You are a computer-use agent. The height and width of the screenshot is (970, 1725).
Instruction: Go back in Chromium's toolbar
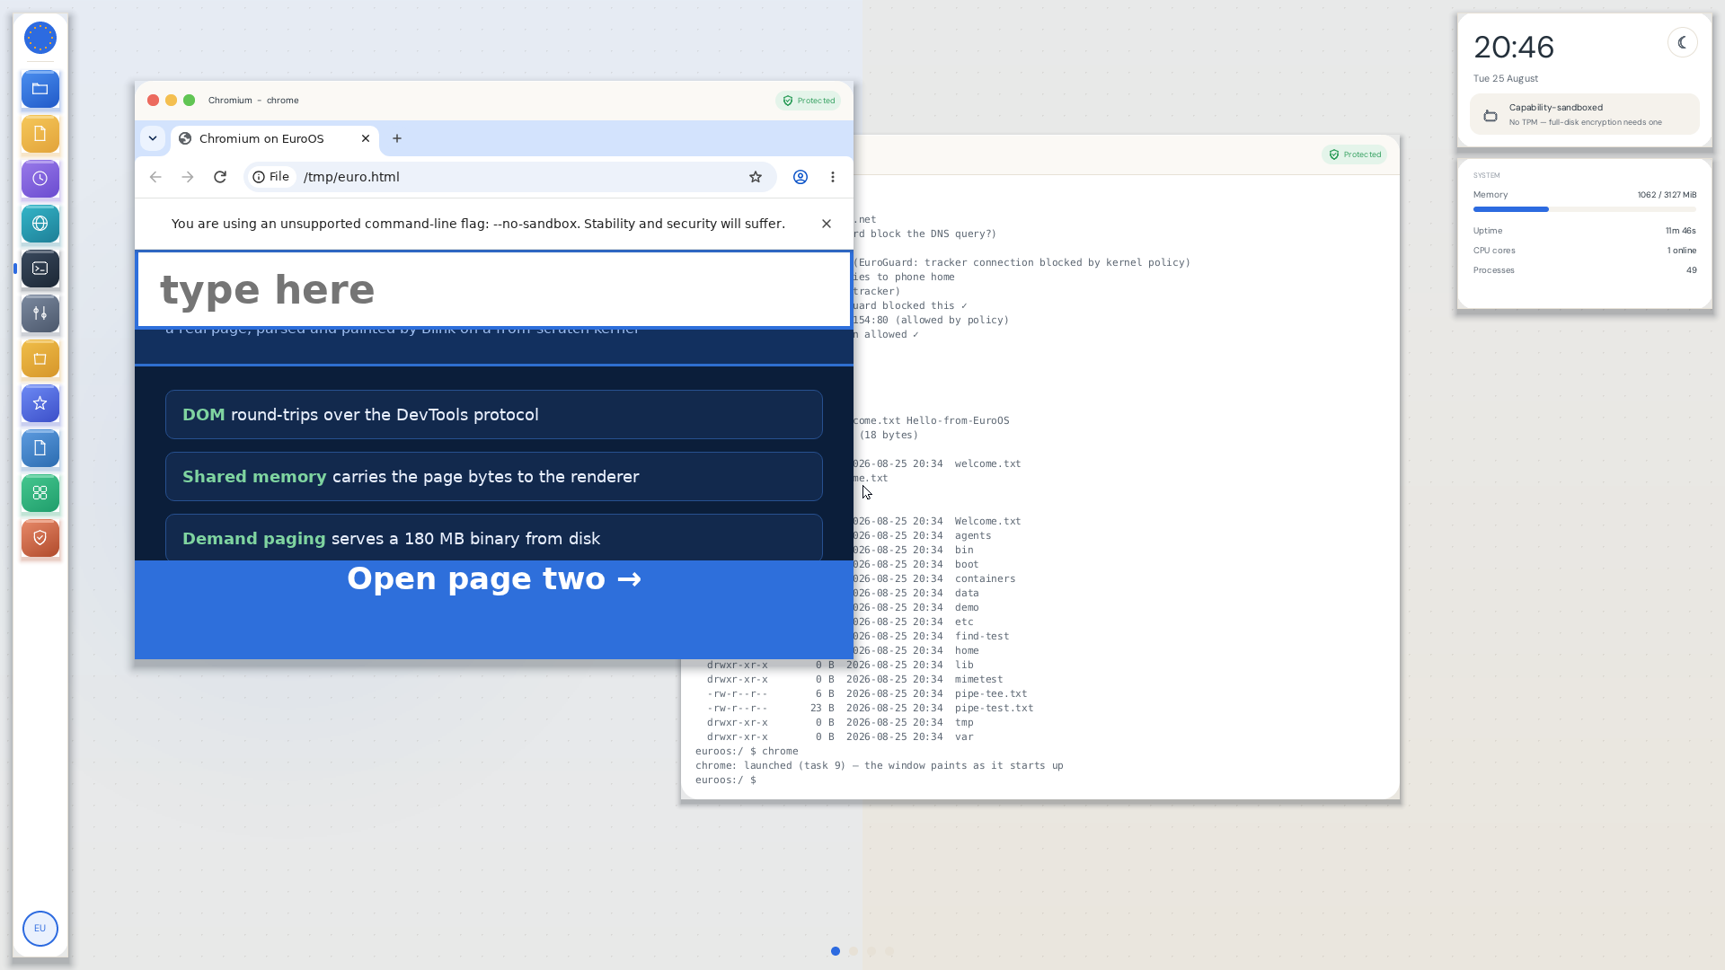tap(155, 177)
